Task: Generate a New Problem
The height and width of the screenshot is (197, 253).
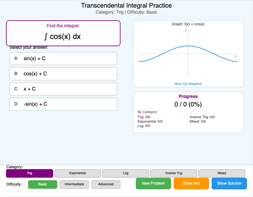Action: click(x=153, y=183)
